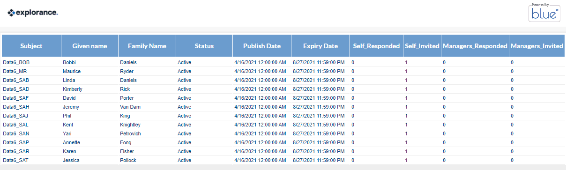Image resolution: width=566 pixels, height=170 pixels.
Task: Click the Managers_Responded value in Data6_SAR row
Action: click(444, 151)
